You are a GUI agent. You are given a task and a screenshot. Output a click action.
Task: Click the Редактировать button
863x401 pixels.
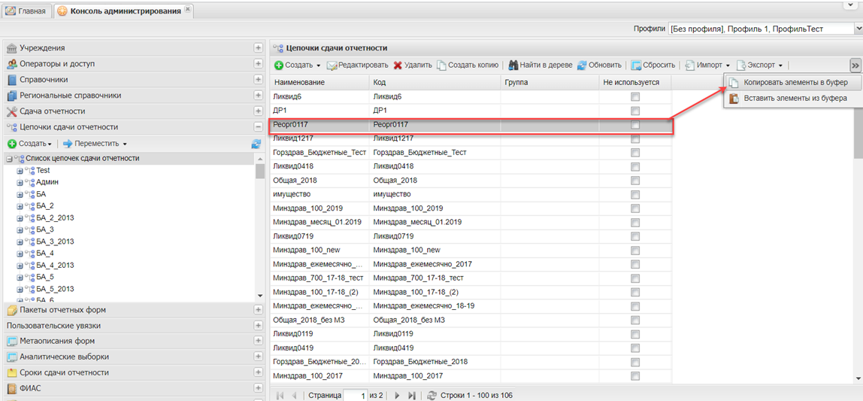358,65
